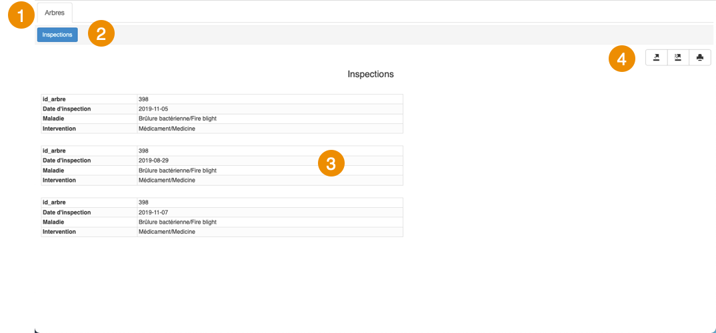Click the printer icon to print the report
Image resolution: width=716 pixels, height=333 pixels.
(700, 58)
